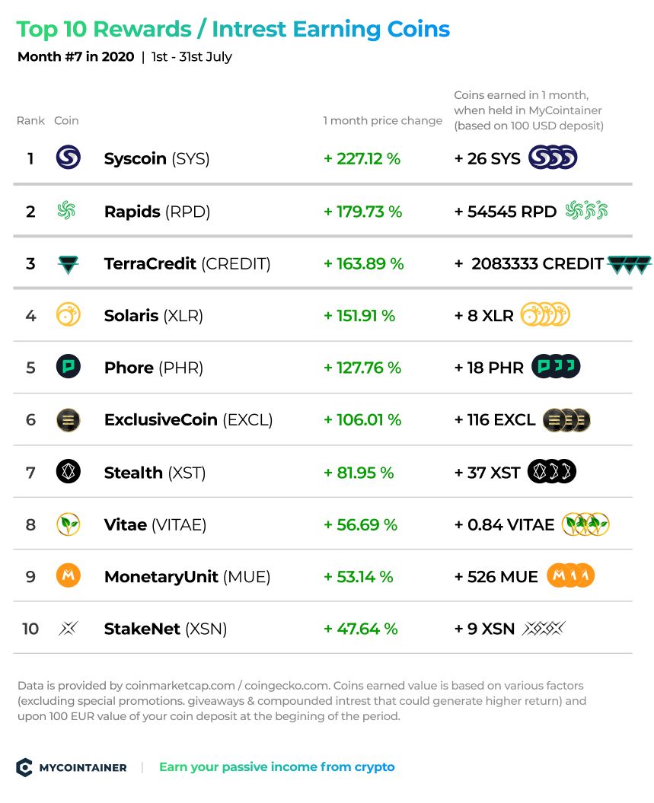The width and height of the screenshot is (654, 803).
Task: Click the Rank column header
Action: (30, 121)
